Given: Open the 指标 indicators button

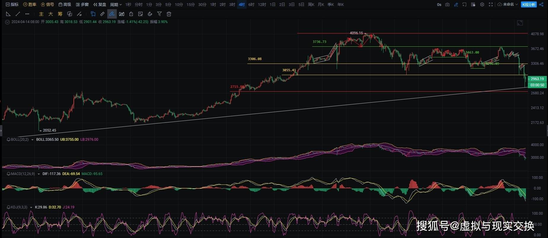Looking at the screenshot, I should click(x=12, y=4).
